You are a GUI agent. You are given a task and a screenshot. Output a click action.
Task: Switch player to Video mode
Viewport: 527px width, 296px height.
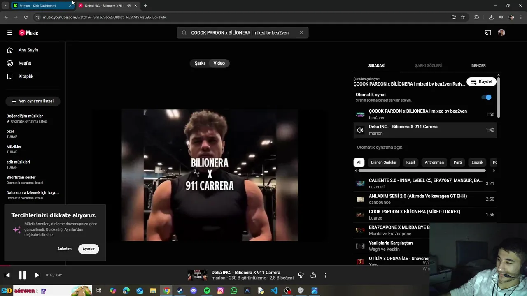pos(219,63)
